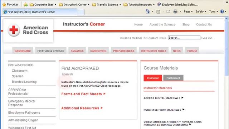The height and width of the screenshot is (129, 229).
Task: Click the Read Mail icon
Action: 168,11
